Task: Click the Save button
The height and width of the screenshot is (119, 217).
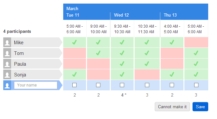Action: point(200,107)
